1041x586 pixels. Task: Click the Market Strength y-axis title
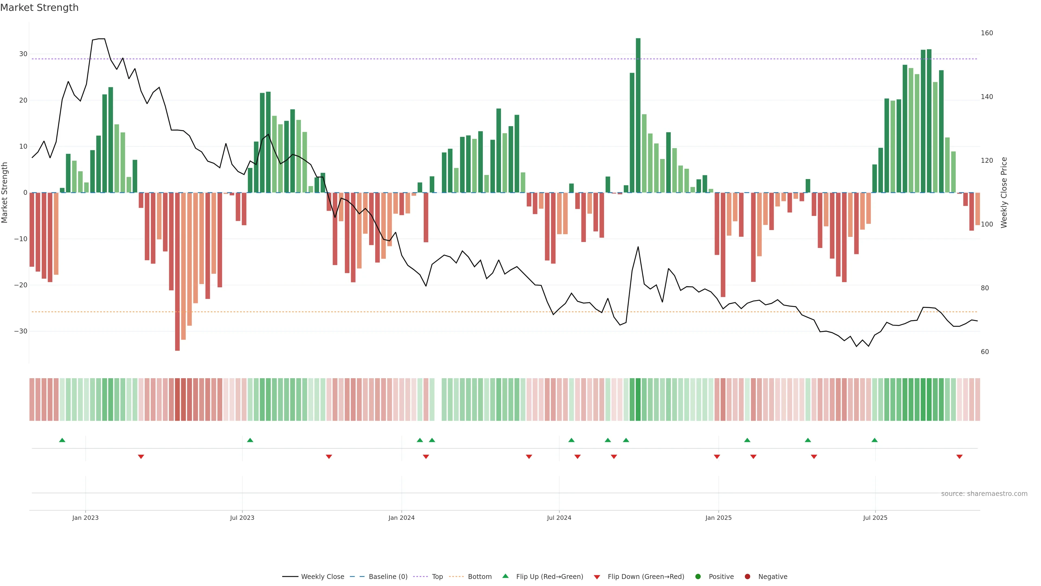click(5, 193)
